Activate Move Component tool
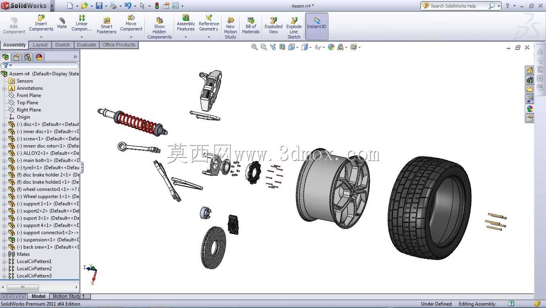Screen dimensions: 546x308 point(131,23)
